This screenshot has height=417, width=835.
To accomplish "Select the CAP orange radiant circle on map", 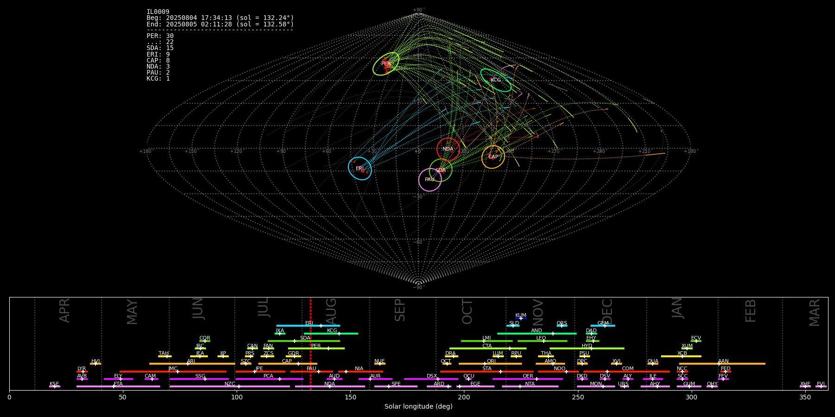I will pyautogui.click(x=493, y=157).
